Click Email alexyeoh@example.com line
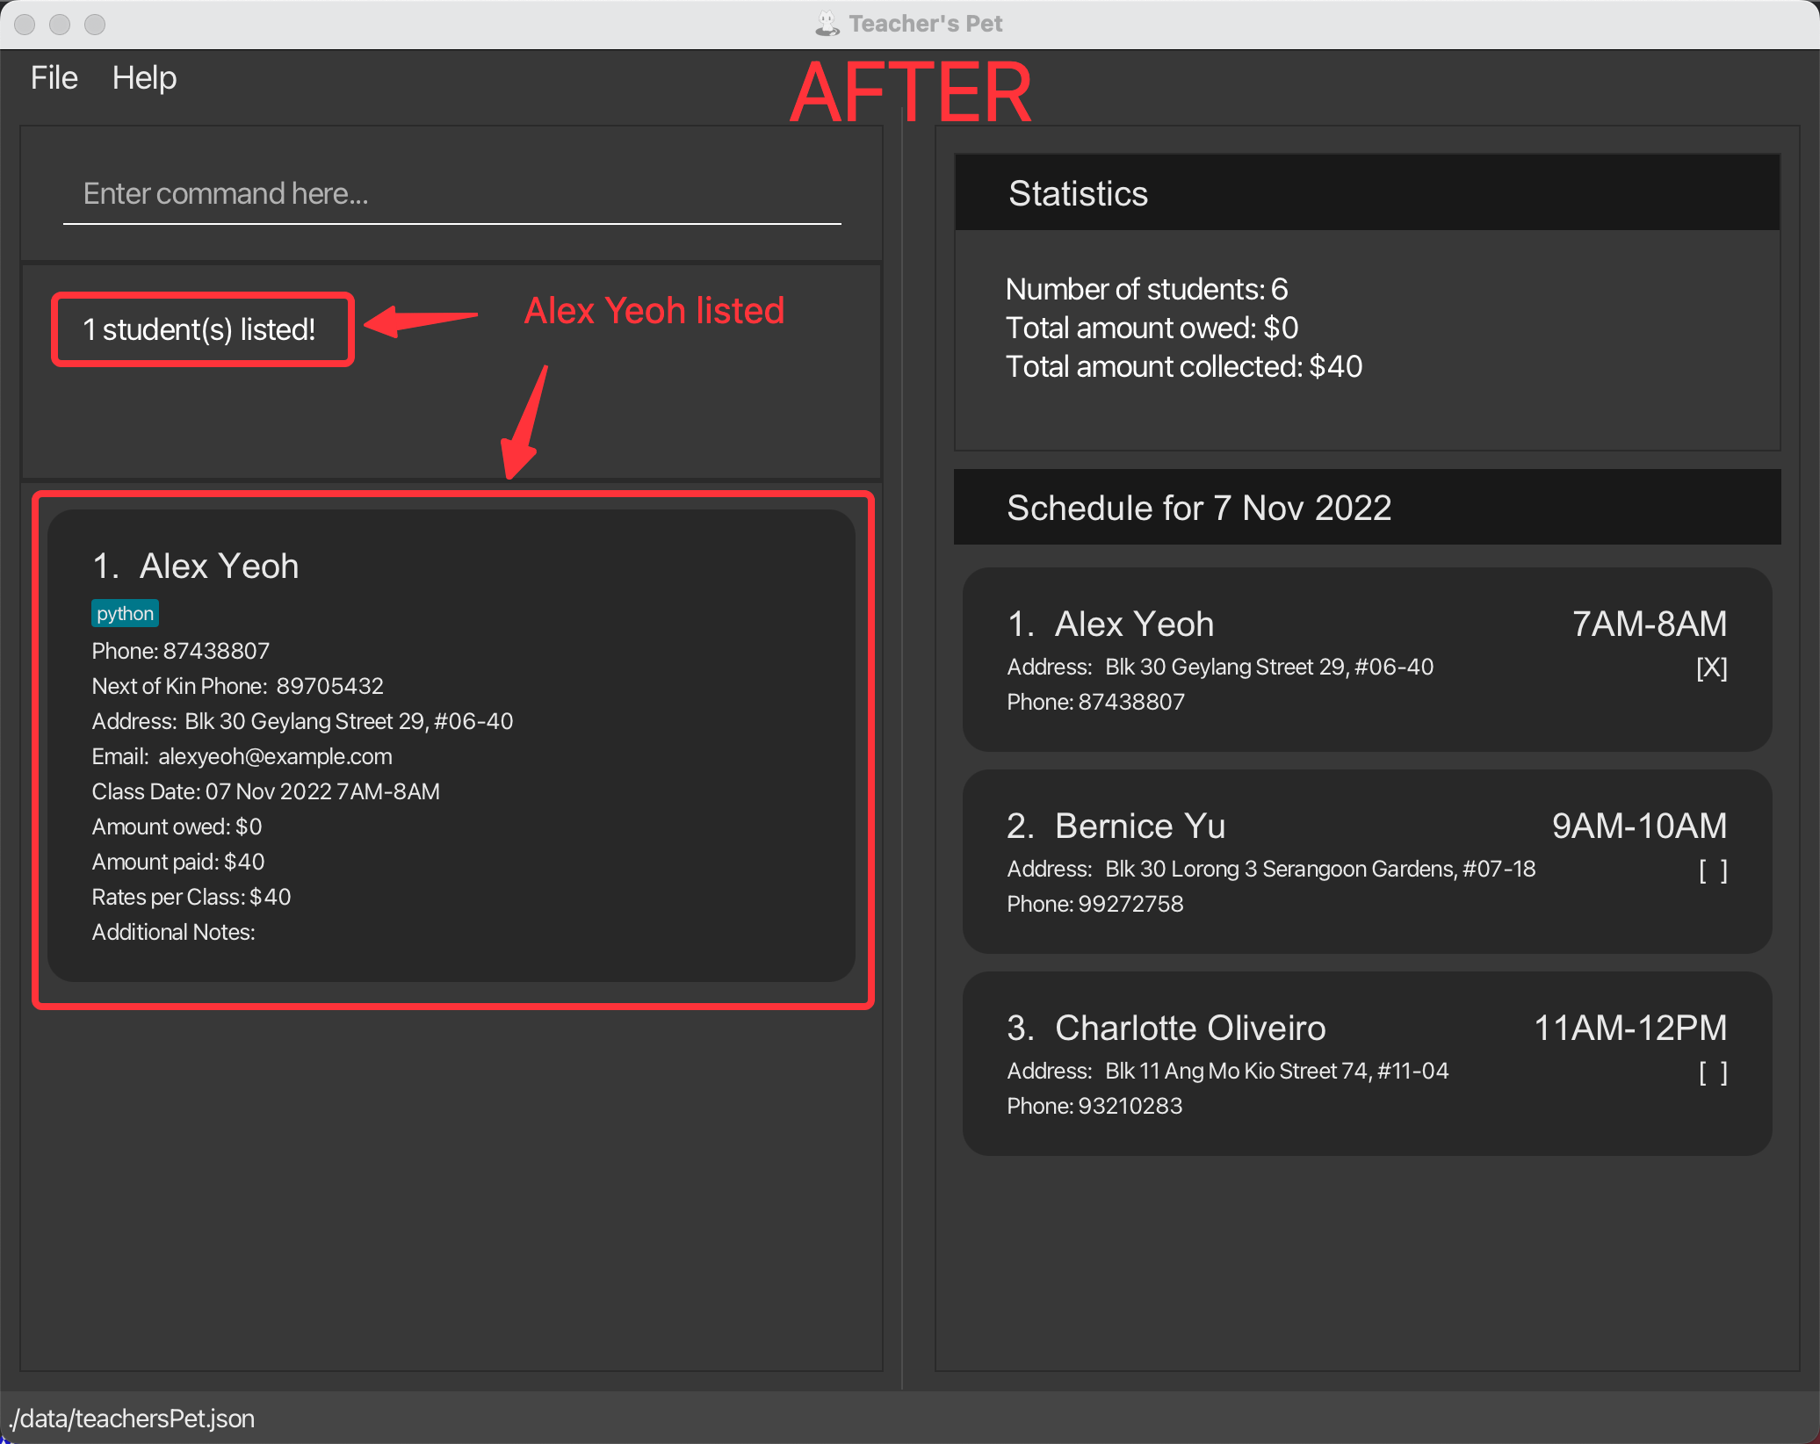The width and height of the screenshot is (1820, 1444). click(x=242, y=756)
